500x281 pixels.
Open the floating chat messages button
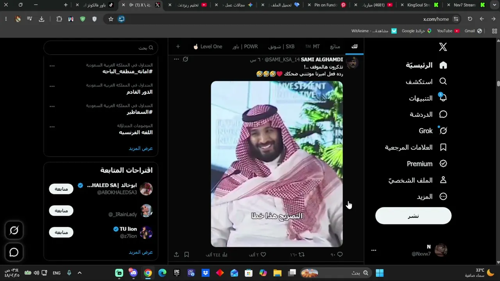[14, 252]
